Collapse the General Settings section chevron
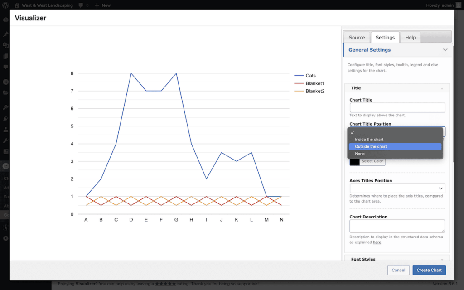Image resolution: width=464 pixels, height=290 pixels. pos(445,50)
